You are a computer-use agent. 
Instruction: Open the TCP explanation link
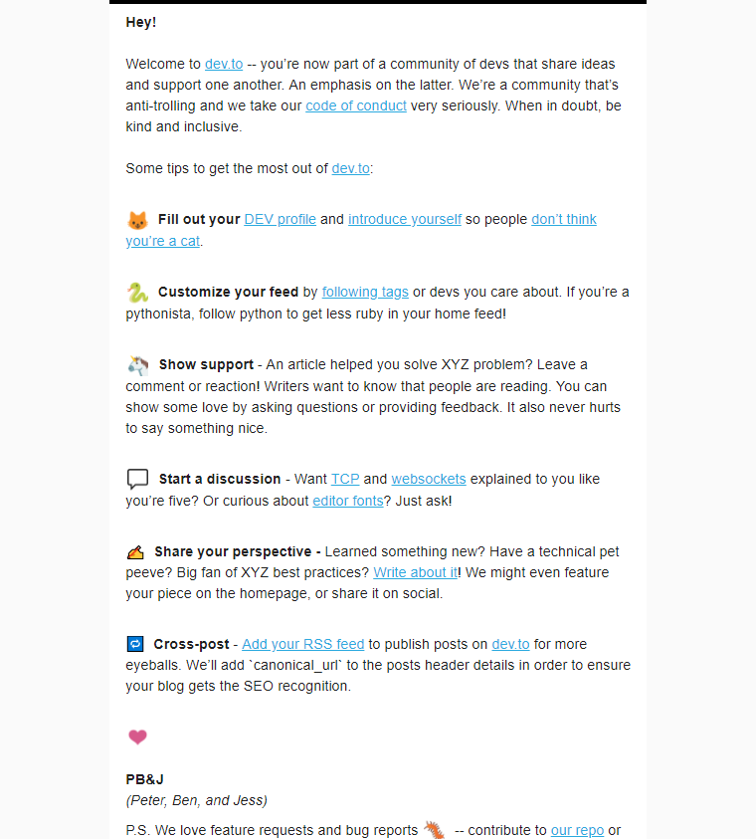click(x=345, y=479)
